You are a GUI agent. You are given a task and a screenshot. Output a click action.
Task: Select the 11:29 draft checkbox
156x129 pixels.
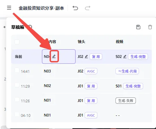click(17, 85)
